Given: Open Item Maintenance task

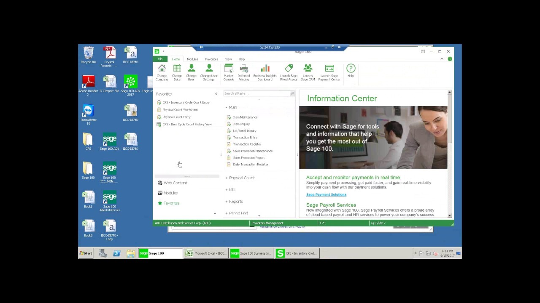Looking at the screenshot, I should (x=242, y=117).
